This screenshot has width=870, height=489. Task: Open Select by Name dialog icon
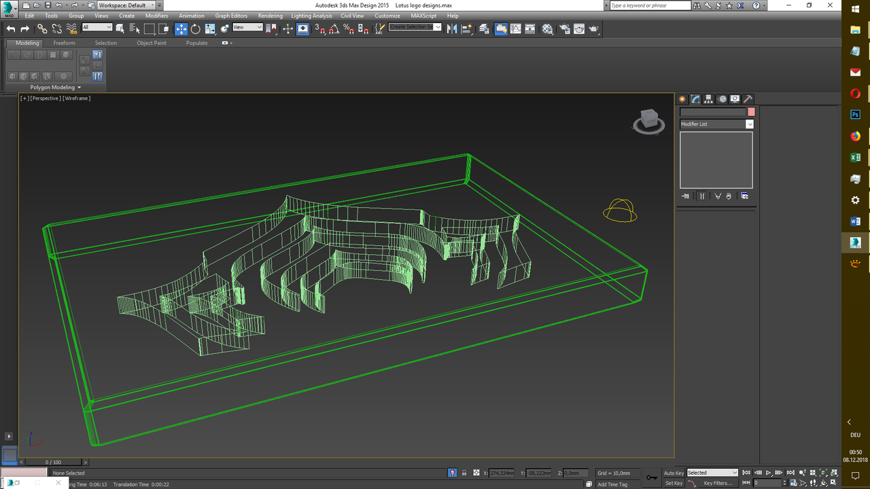[x=135, y=29]
